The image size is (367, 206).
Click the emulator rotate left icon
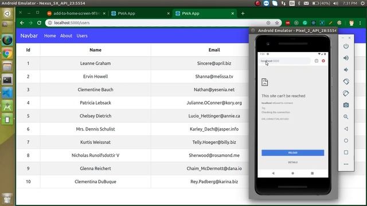(346, 81)
